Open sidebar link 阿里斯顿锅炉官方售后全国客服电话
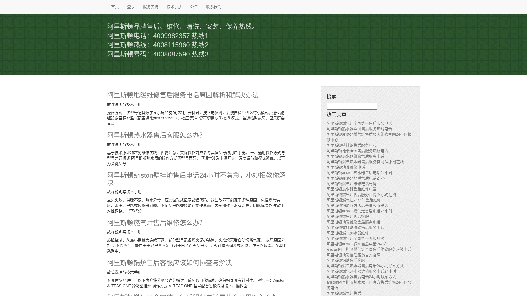The image size is (527, 296). [357, 206]
